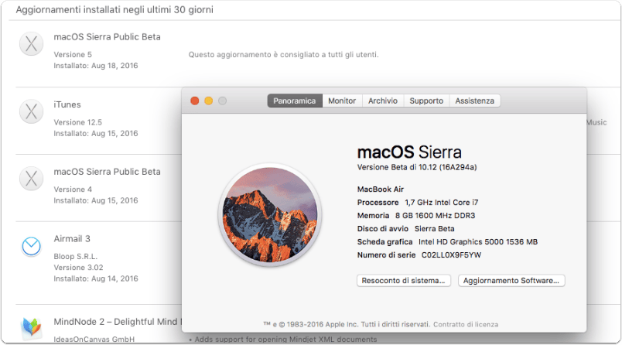Click the macOS Sierra Public Beta Versione 5 icon
This screenshot has width=622, height=345.
pyautogui.click(x=32, y=43)
